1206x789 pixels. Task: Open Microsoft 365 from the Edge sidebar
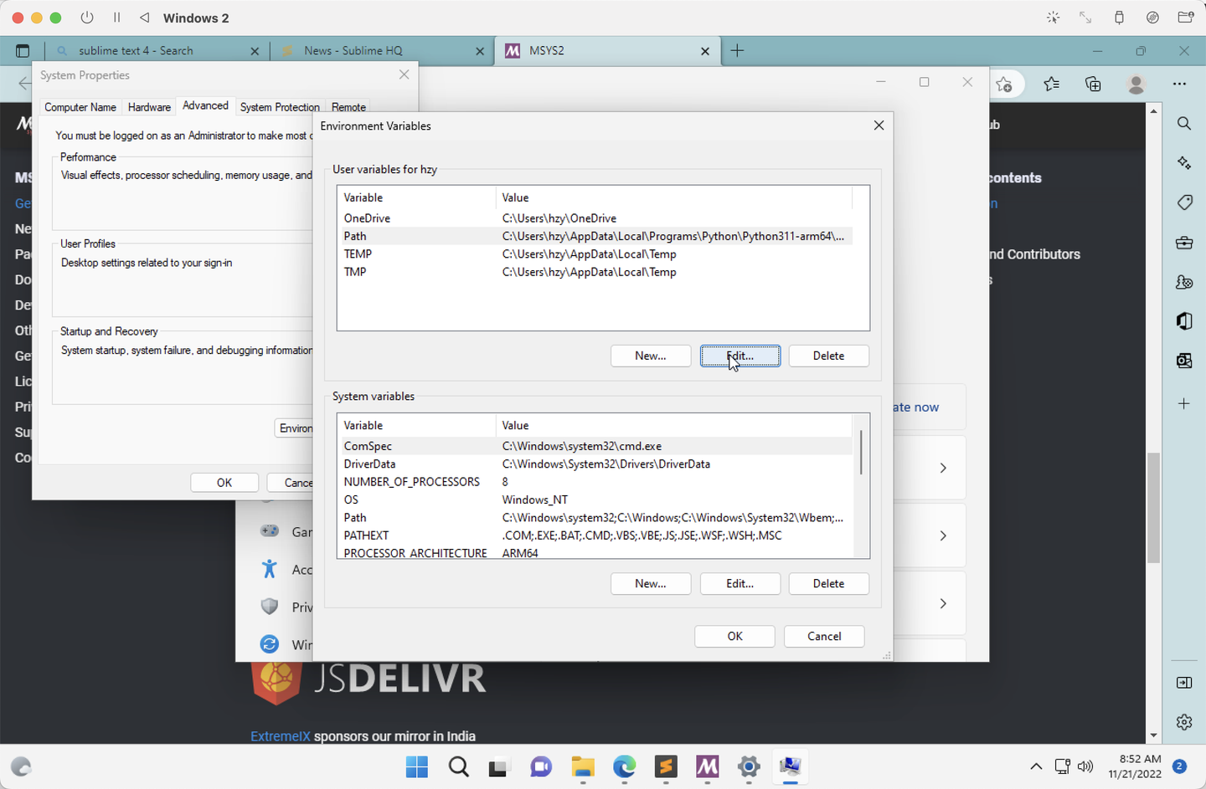pyautogui.click(x=1183, y=321)
